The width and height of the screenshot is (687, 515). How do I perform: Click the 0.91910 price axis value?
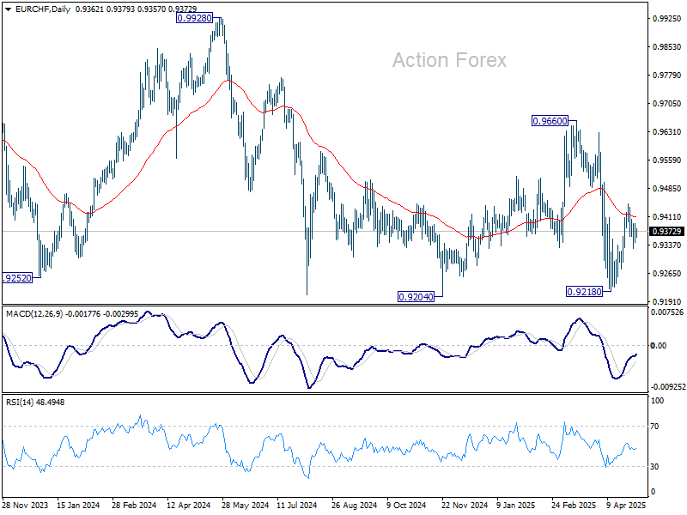[x=667, y=302]
